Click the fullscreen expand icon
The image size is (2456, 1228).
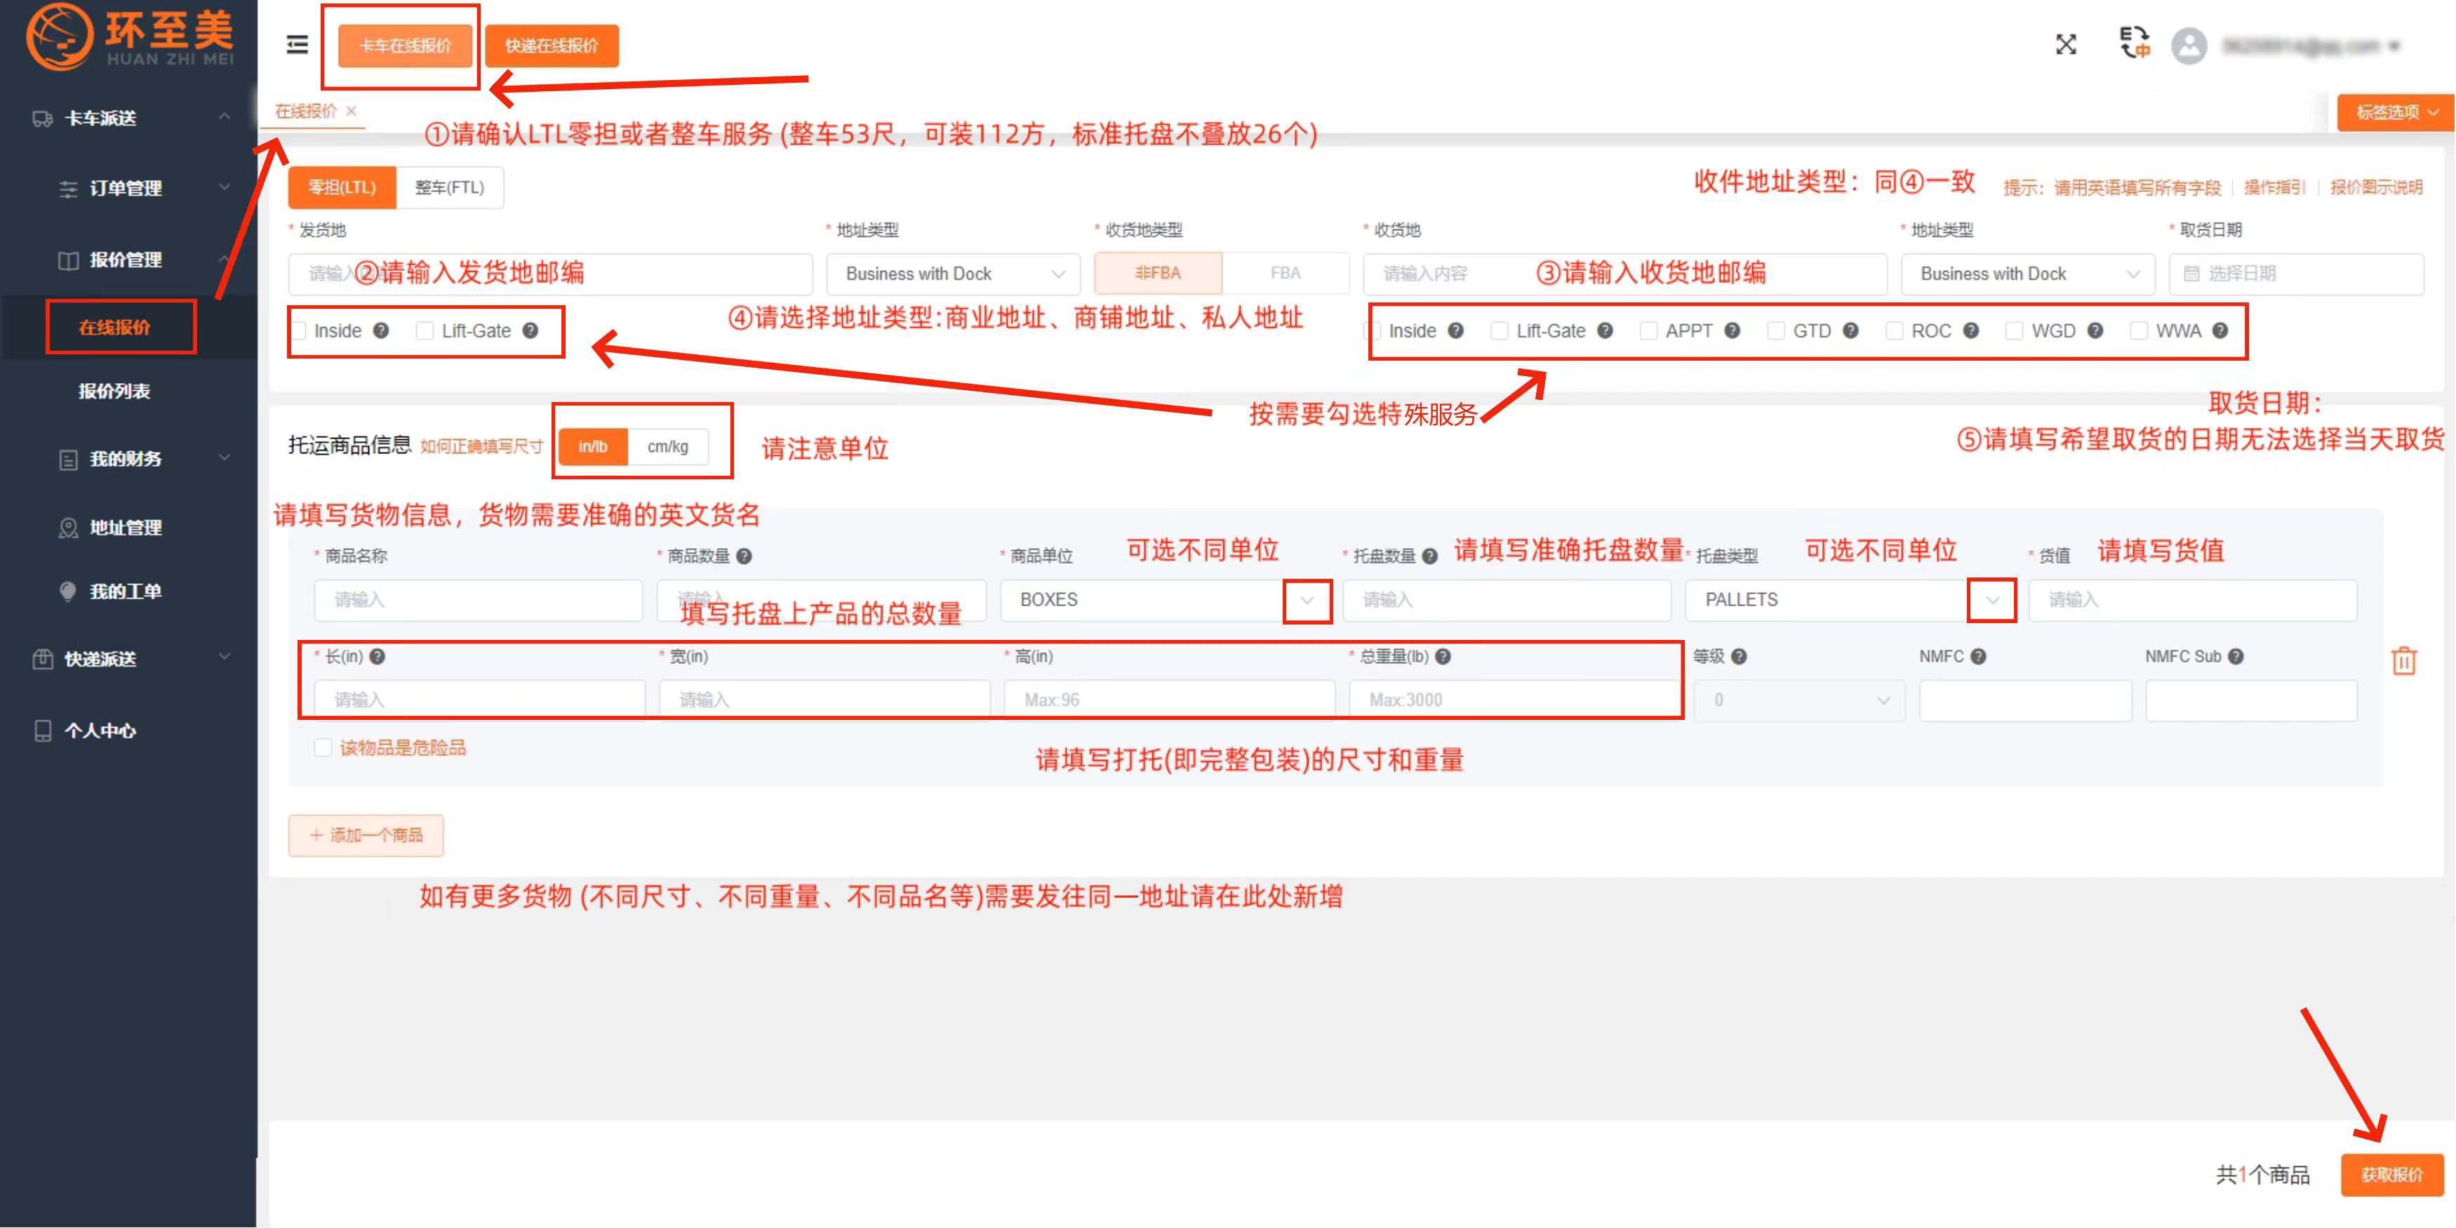2065,45
